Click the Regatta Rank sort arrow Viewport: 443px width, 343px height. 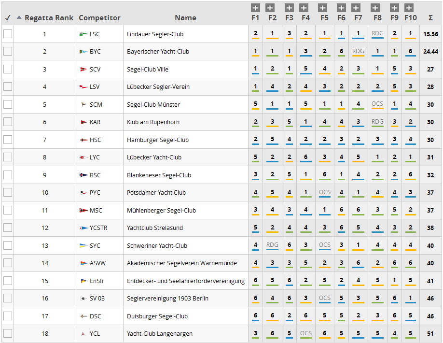(19, 17)
